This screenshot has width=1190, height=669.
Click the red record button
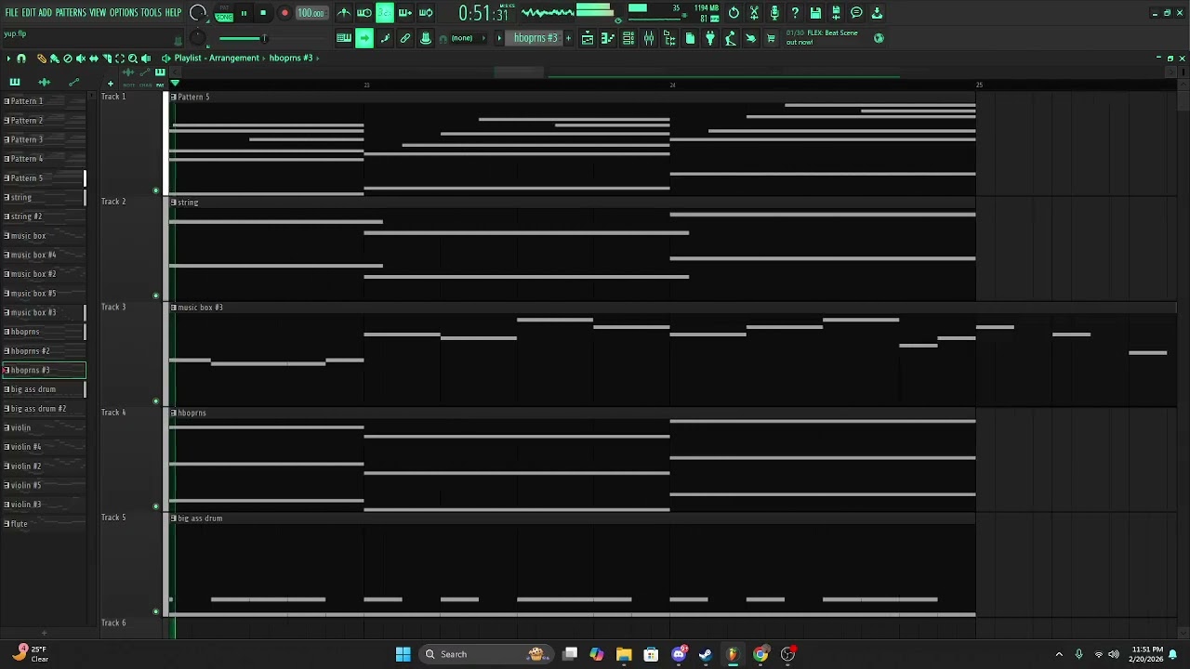click(x=284, y=13)
